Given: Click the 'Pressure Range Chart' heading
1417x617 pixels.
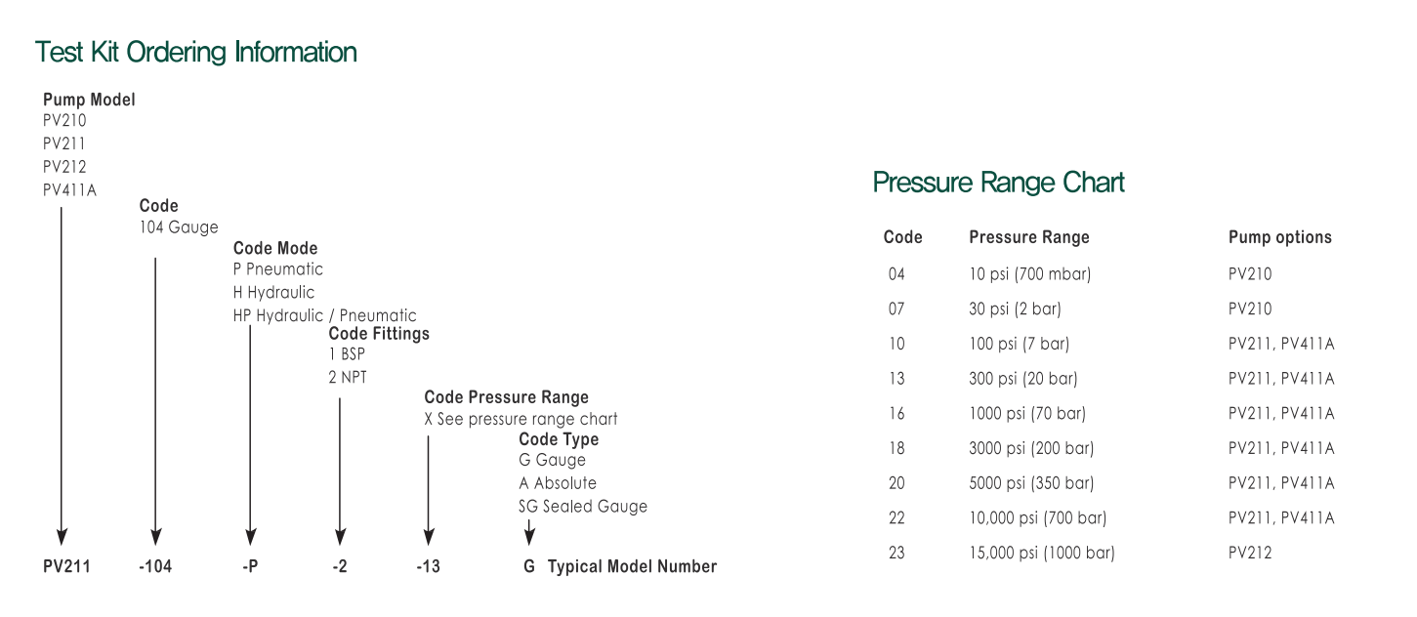Looking at the screenshot, I should (x=998, y=183).
